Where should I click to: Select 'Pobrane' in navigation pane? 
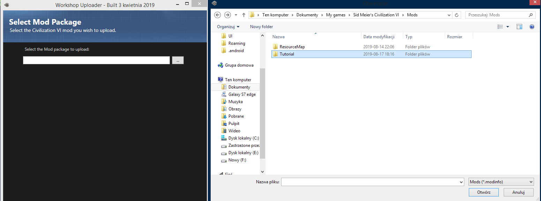(236, 116)
